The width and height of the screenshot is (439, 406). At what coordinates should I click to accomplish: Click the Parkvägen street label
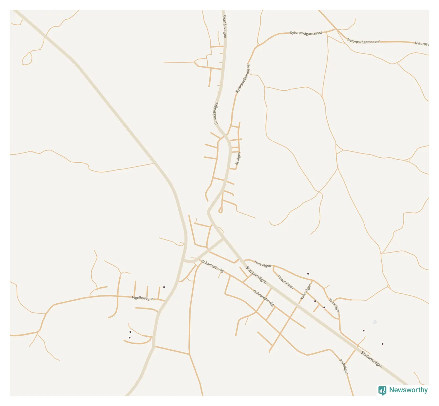pos(344,367)
